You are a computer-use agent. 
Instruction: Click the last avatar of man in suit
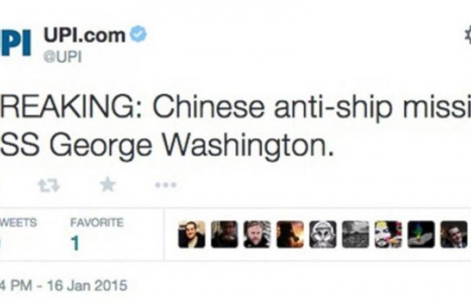click(x=454, y=234)
